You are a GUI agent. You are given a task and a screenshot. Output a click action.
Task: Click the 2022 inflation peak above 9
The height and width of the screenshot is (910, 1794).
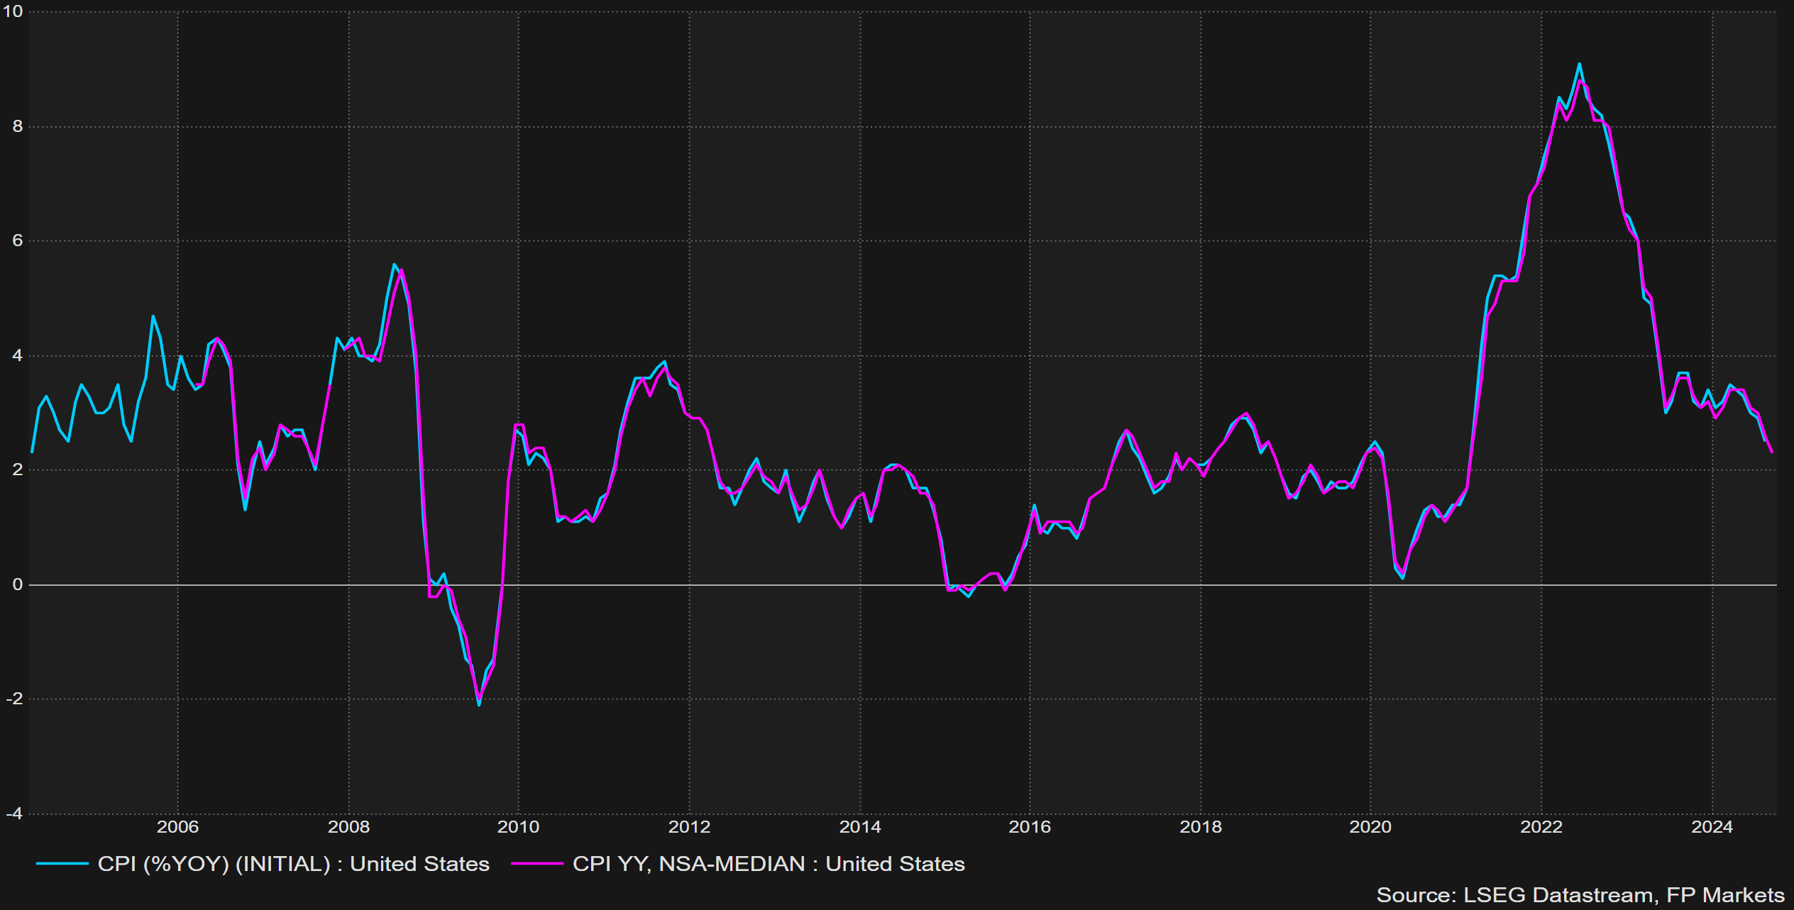tap(1579, 65)
